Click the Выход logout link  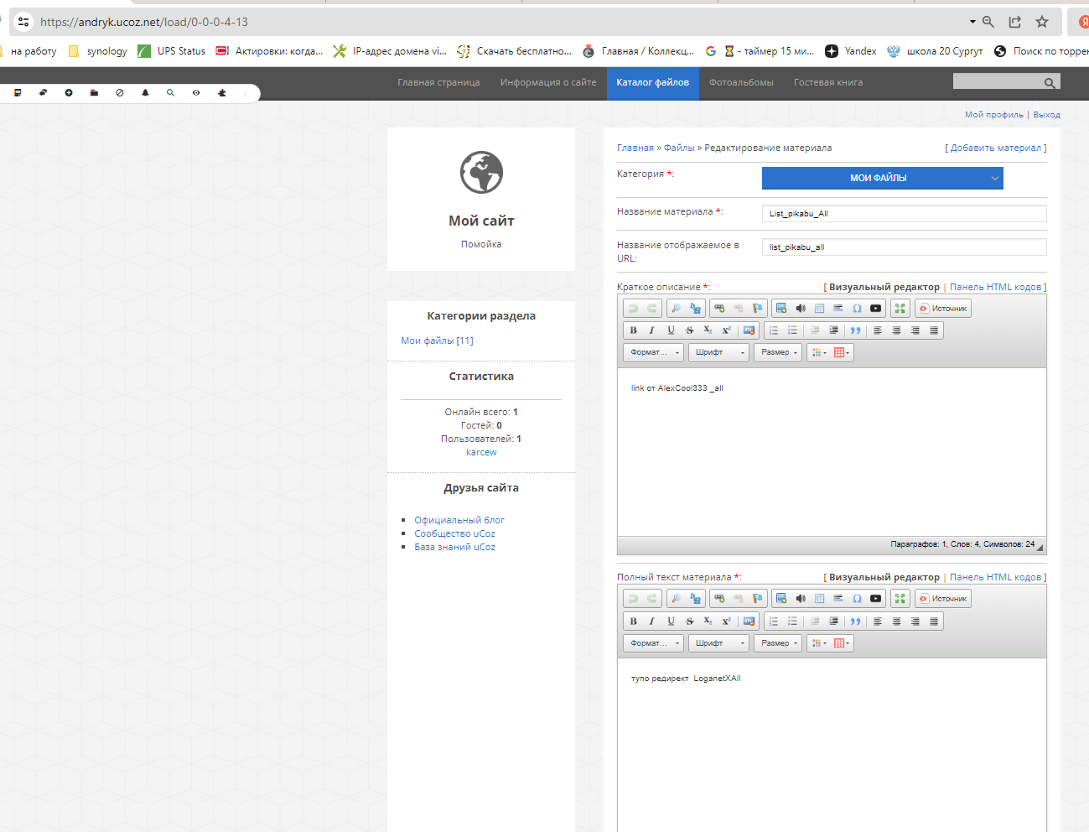coord(1046,115)
